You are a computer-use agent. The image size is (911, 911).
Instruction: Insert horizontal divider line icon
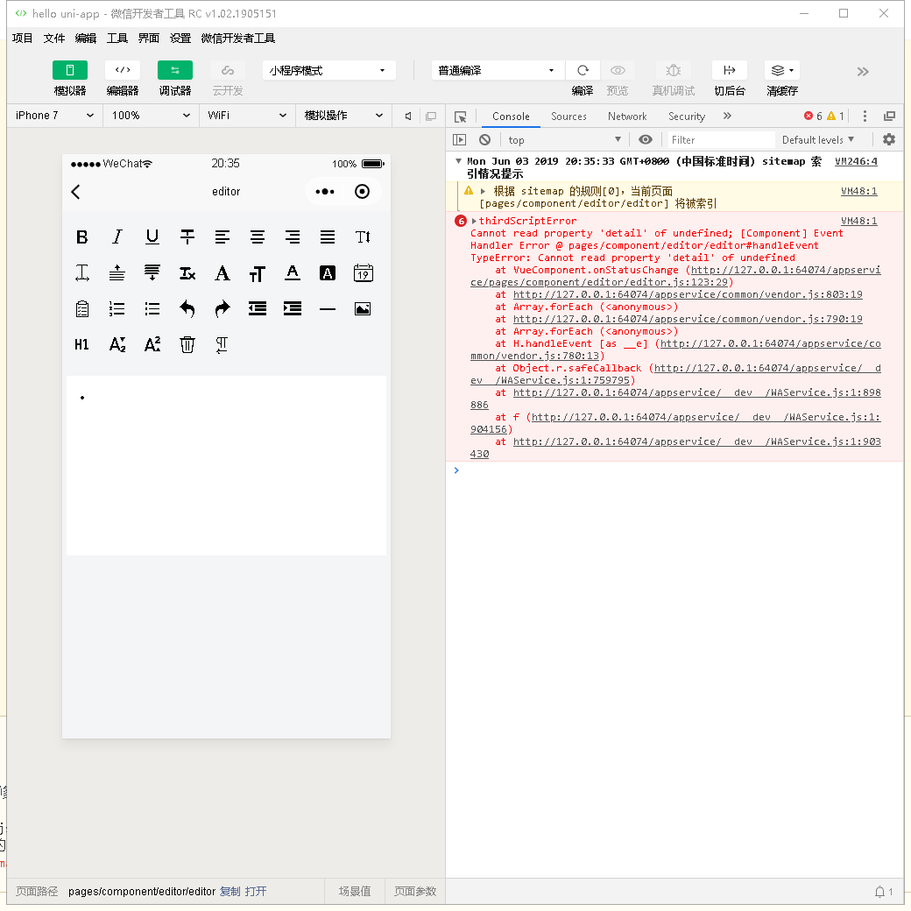click(x=328, y=310)
